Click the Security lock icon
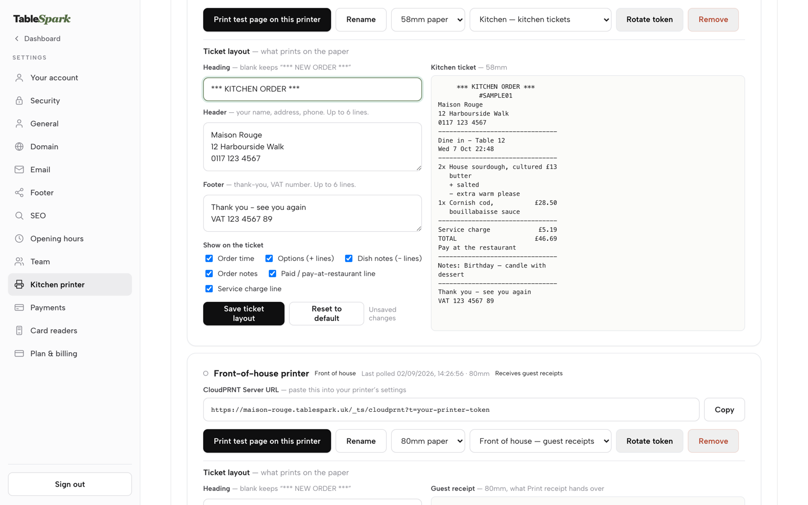This screenshot has width=808, height=505. point(19,101)
